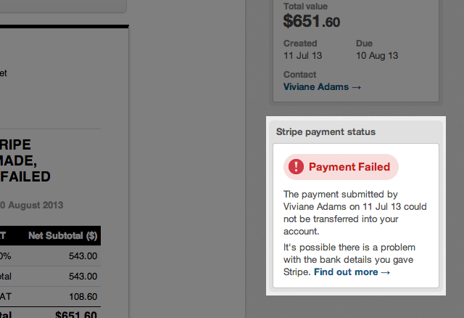Click the bold $651.60 invoice total row
This screenshot has width=464, height=318.
(76, 314)
